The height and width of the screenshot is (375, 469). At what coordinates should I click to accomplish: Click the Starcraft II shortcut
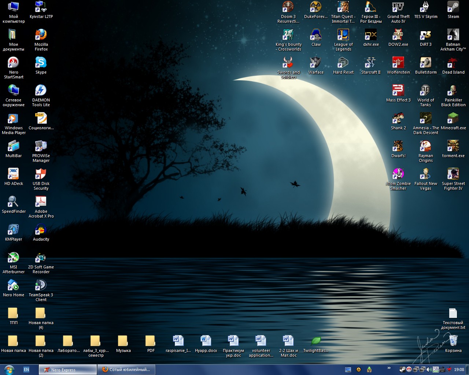pyautogui.click(x=371, y=63)
